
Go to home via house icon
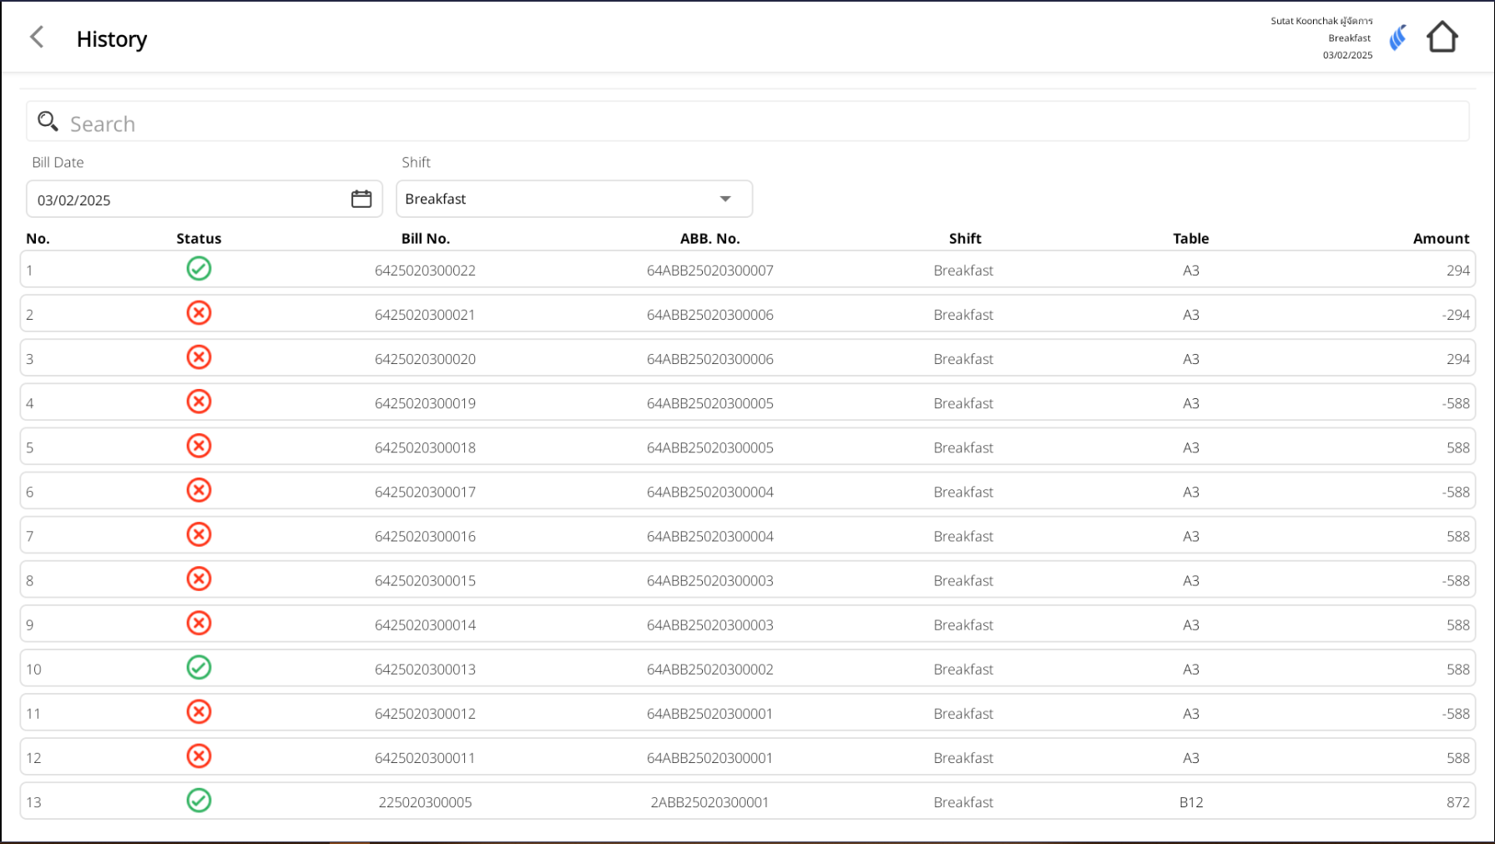[1442, 38]
